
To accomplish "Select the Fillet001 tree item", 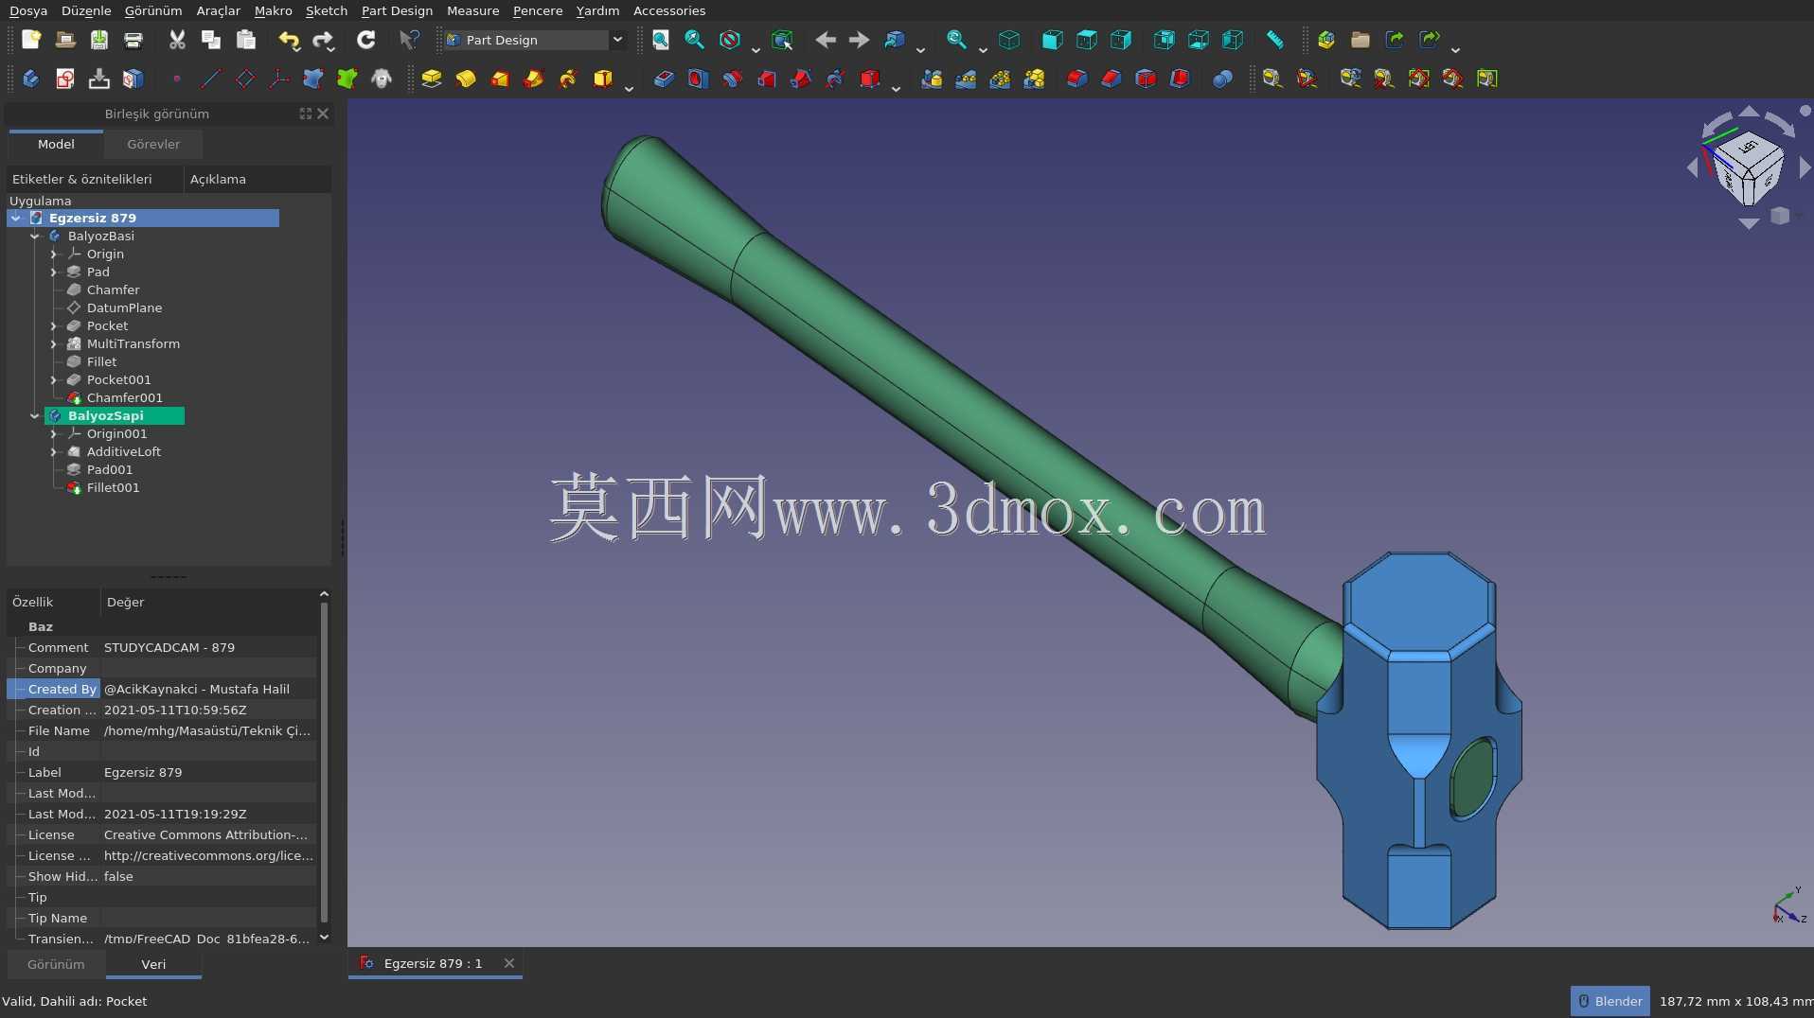I will tap(113, 487).
